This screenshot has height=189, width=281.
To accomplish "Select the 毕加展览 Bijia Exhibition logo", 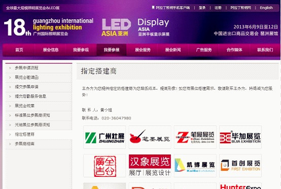I will point(240,137).
